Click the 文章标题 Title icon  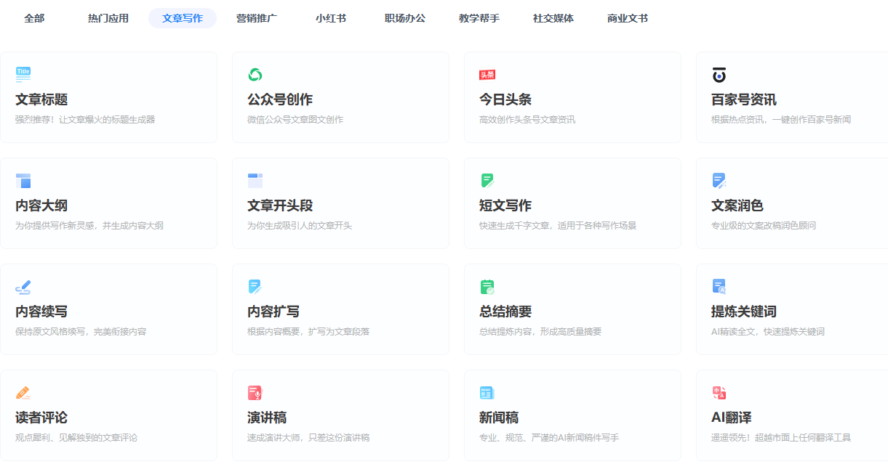click(x=23, y=74)
